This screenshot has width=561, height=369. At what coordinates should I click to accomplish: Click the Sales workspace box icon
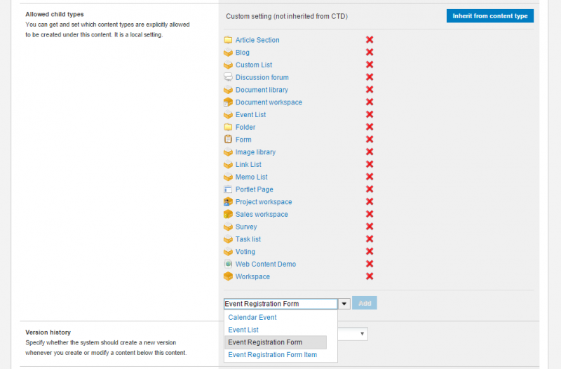[x=228, y=215]
